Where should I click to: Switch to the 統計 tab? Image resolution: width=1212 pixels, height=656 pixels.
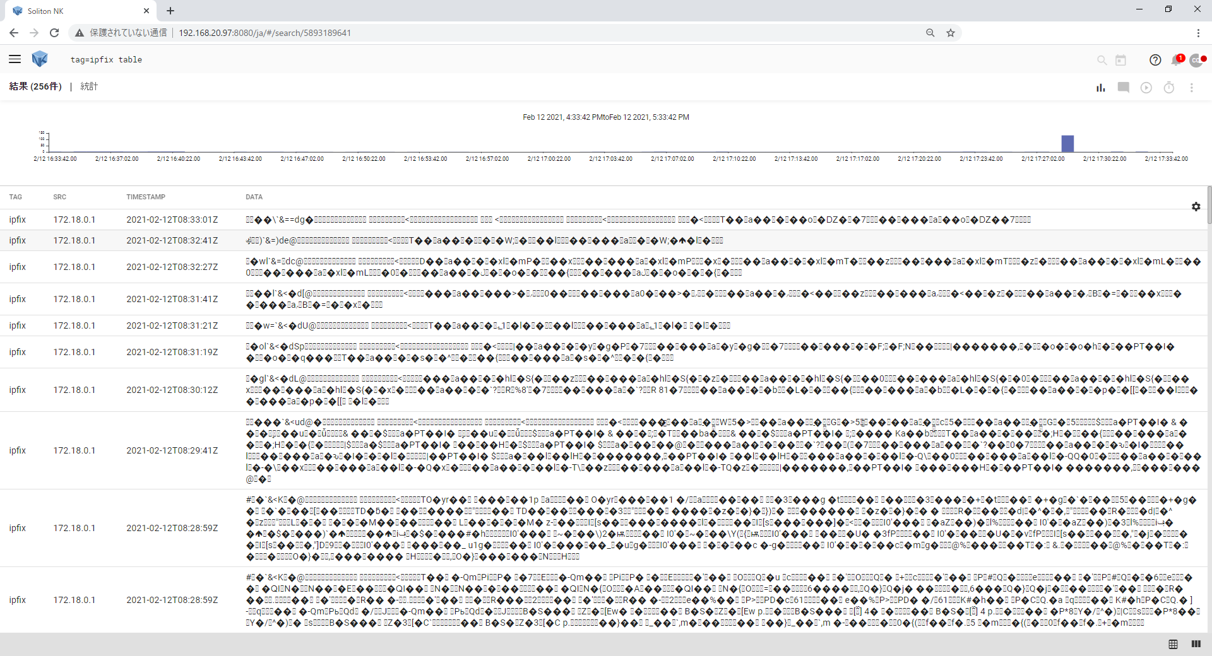point(88,86)
